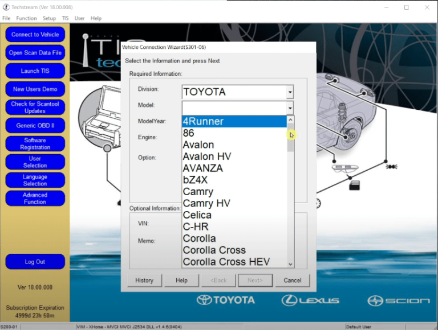This screenshot has height=330, width=438.
Task: Click the Lexus logo at the bottom
Action: click(310, 300)
